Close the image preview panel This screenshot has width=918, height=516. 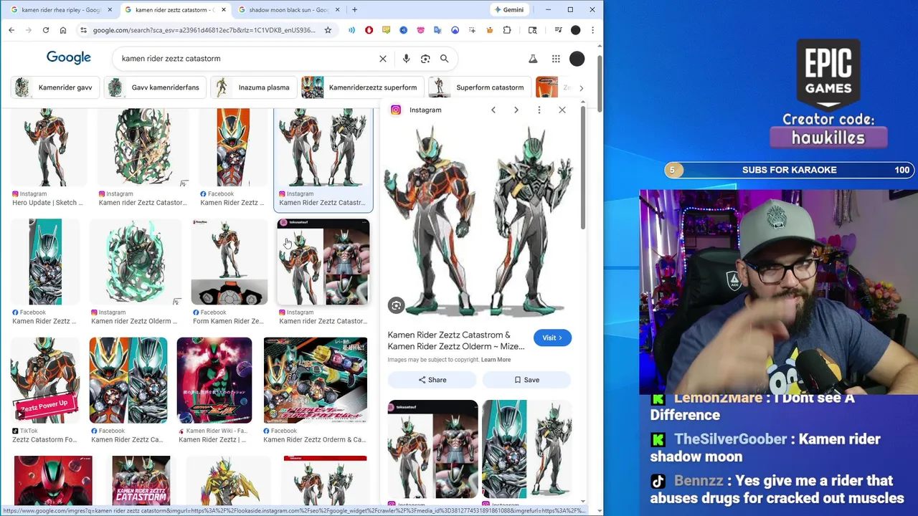click(562, 110)
